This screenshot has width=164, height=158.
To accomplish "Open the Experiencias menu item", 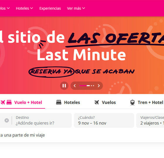I will click(x=50, y=8).
